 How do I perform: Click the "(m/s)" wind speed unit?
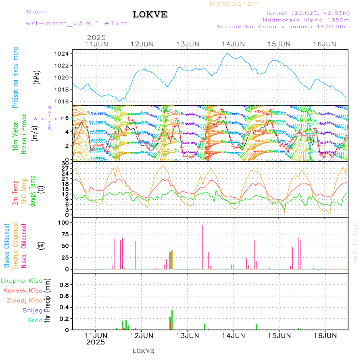tap(35, 134)
